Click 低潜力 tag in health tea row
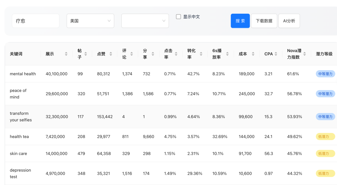Image resolution: width=337 pixels, height=185 pixels. coord(325,136)
